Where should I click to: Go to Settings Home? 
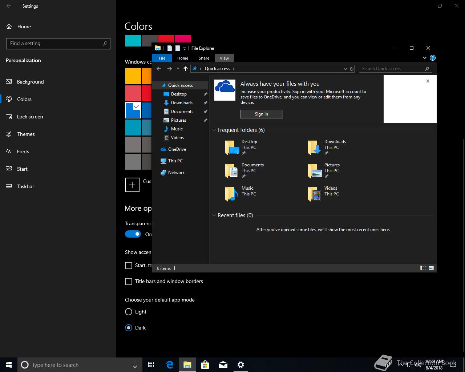coord(58,27)
